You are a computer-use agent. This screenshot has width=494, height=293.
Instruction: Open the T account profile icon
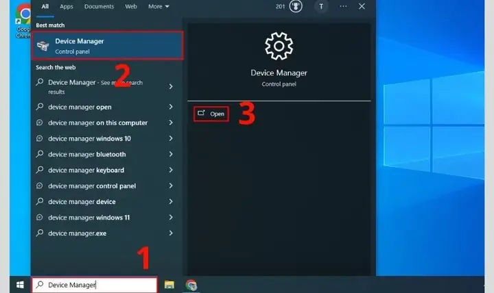[x=321, y=7]
